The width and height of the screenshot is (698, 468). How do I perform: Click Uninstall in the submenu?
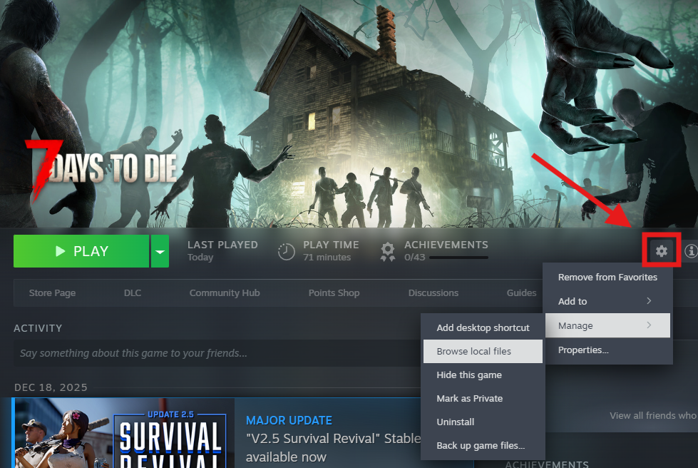click(483, 422)
